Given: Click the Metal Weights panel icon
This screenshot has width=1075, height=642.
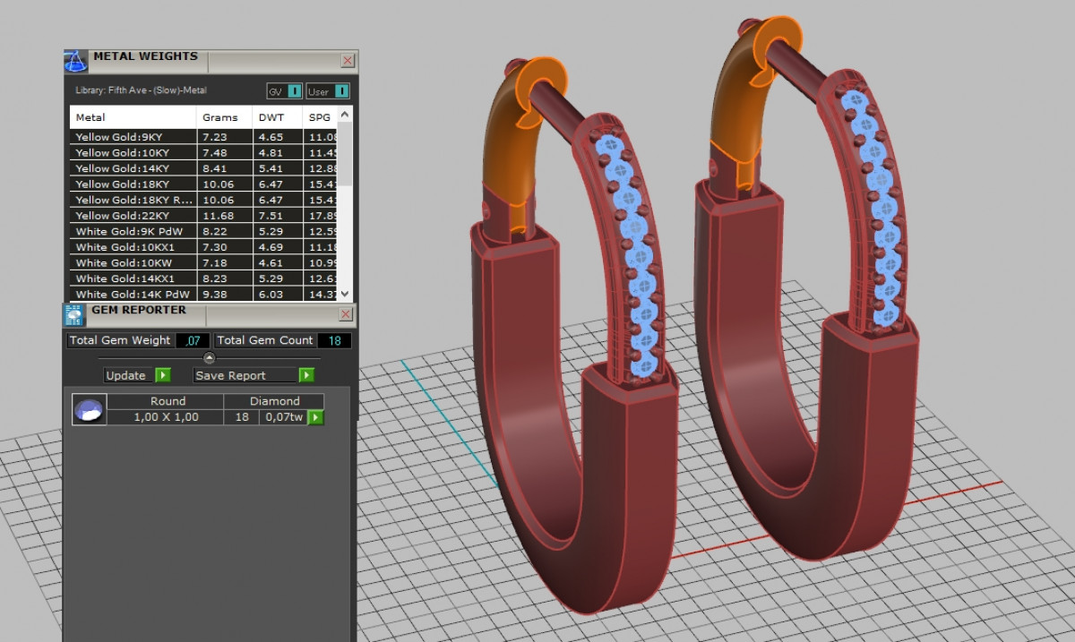Looking at the screenshot, I should pos(75,61).
